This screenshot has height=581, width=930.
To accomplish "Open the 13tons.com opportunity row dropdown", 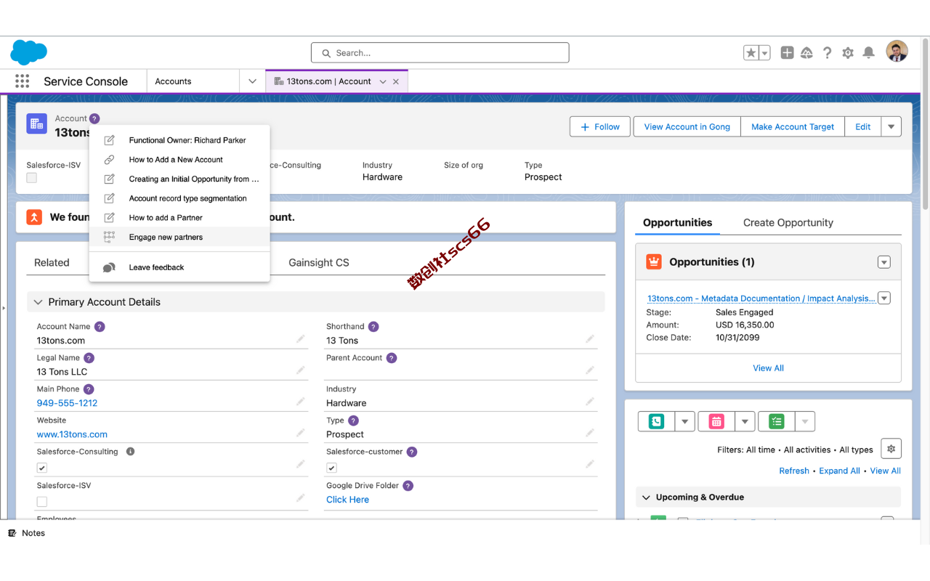I will (x=884, y=298).
